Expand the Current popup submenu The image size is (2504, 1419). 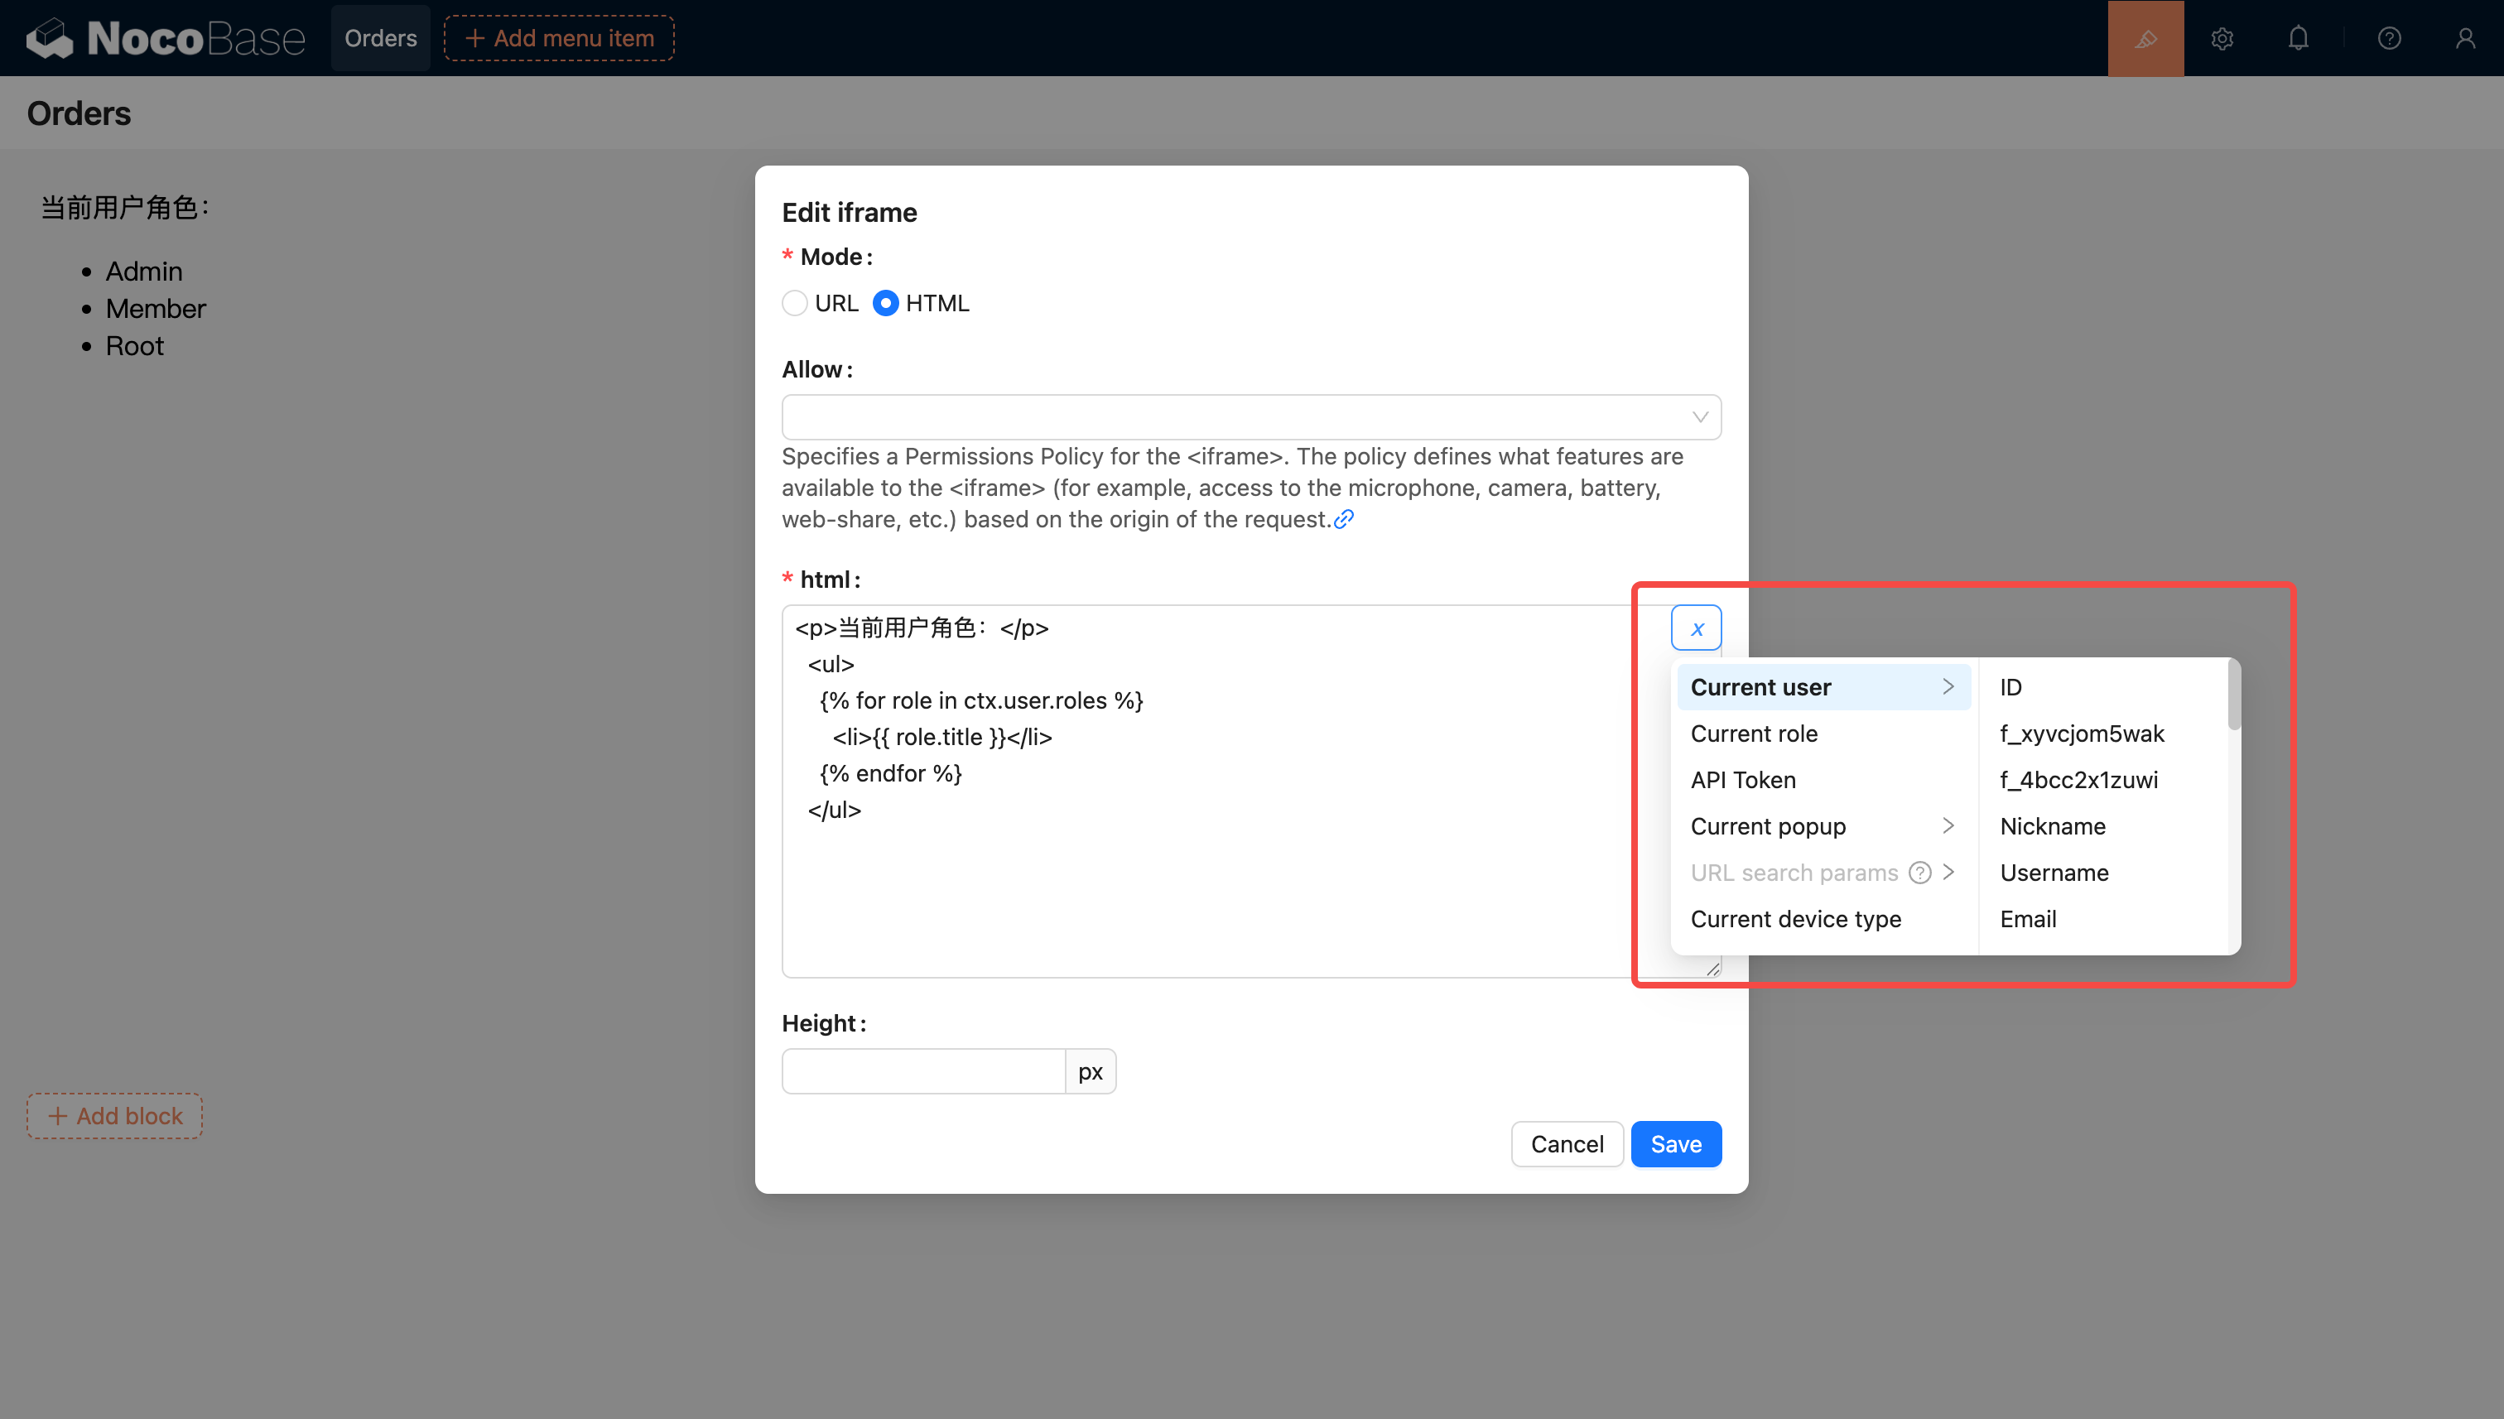click(x=1823, y=826)
